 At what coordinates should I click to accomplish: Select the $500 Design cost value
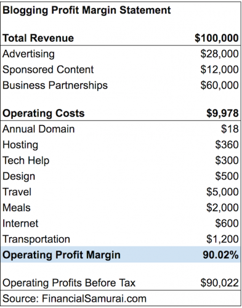click(x=227, y=176)
